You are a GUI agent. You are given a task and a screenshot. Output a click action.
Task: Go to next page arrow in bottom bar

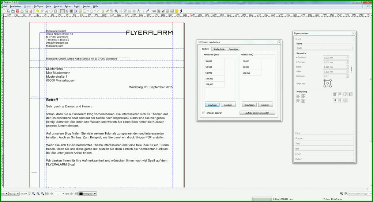click(x=71, y=194)
